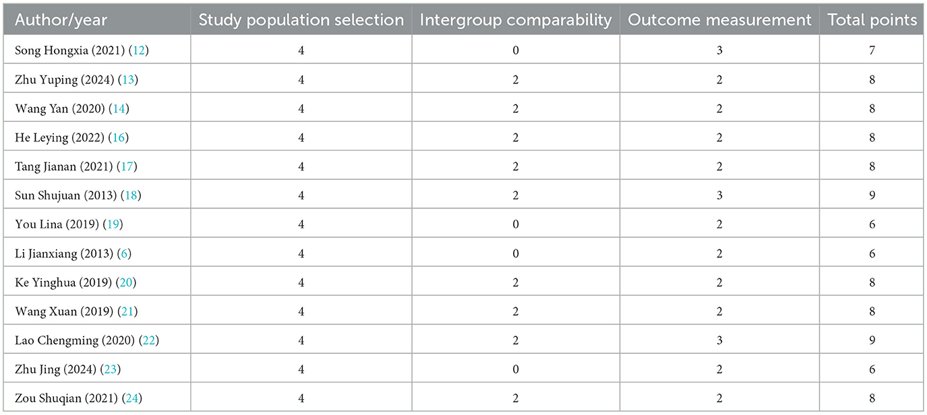Viewport: 927px width, 415px height.
Task: Follow reference 23 for Zhu Jing
Action: point(111,369)
